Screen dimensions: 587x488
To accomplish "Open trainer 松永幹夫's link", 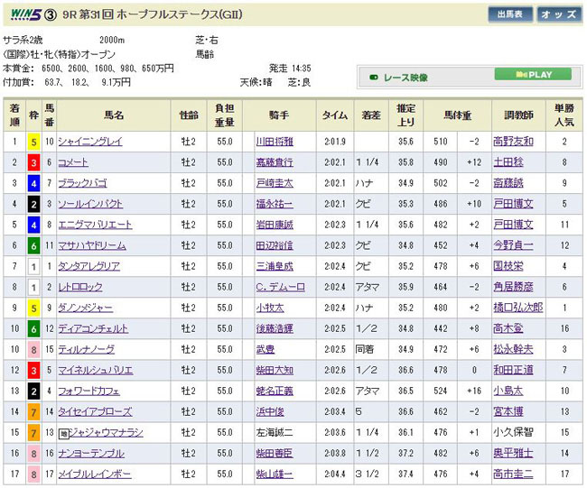I will [x=513, y=349].
